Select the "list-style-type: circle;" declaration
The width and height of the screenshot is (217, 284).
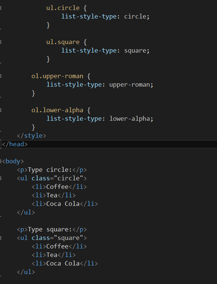pos(105,17)
